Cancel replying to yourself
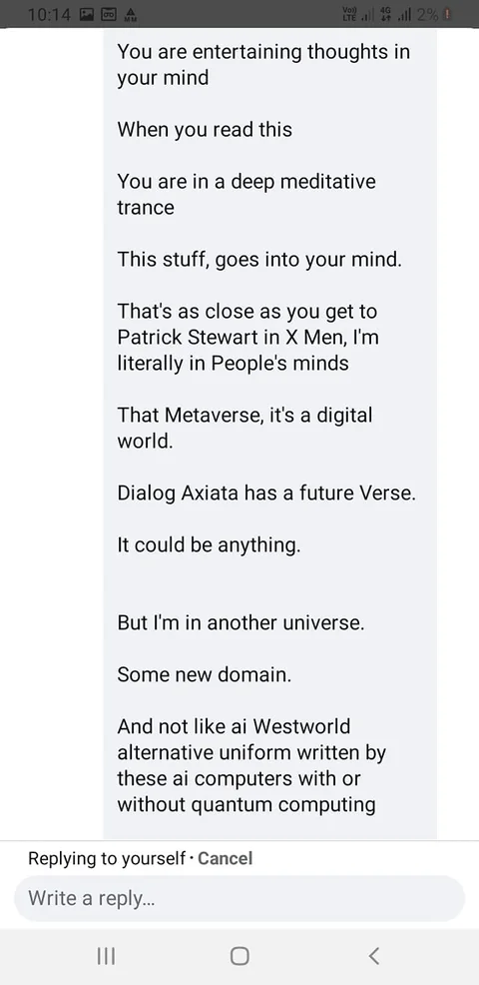The width and height of the screenshot is (479, 985). coord(225,858)
